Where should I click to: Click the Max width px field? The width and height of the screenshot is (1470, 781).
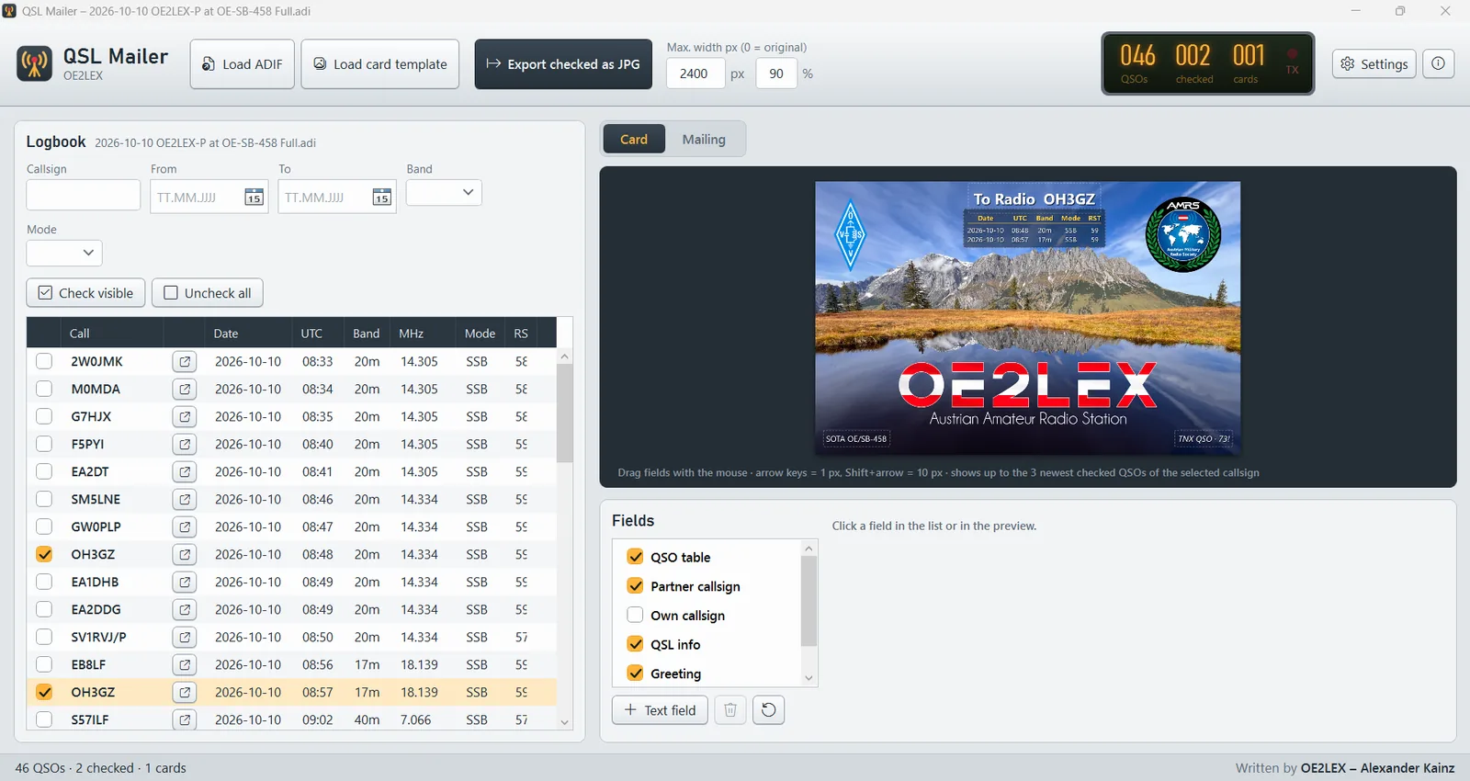[x=694, y=74]
